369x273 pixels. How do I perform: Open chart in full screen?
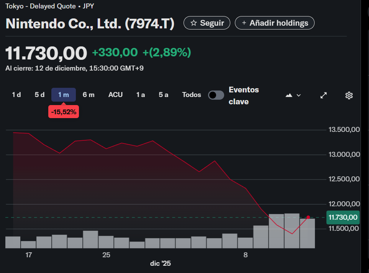tap(323, 95)
